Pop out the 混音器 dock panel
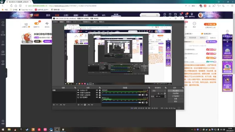Screen dimensions: 235x132 tap(149, 88)
